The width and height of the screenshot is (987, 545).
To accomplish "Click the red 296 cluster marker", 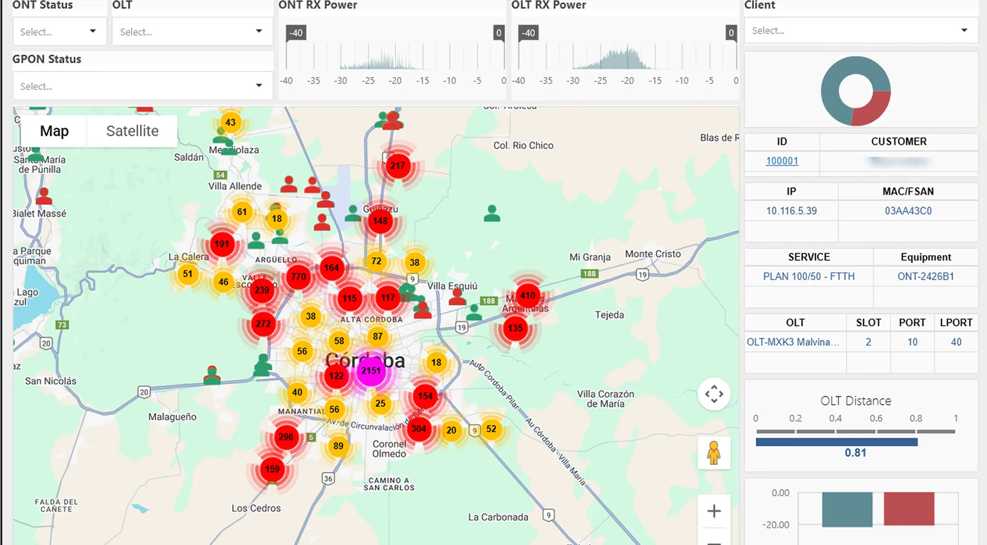I will coord(286,436).
